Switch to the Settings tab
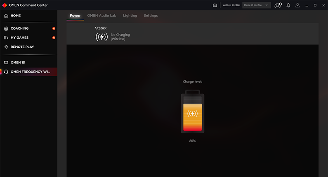 click(x=151, y=16)
